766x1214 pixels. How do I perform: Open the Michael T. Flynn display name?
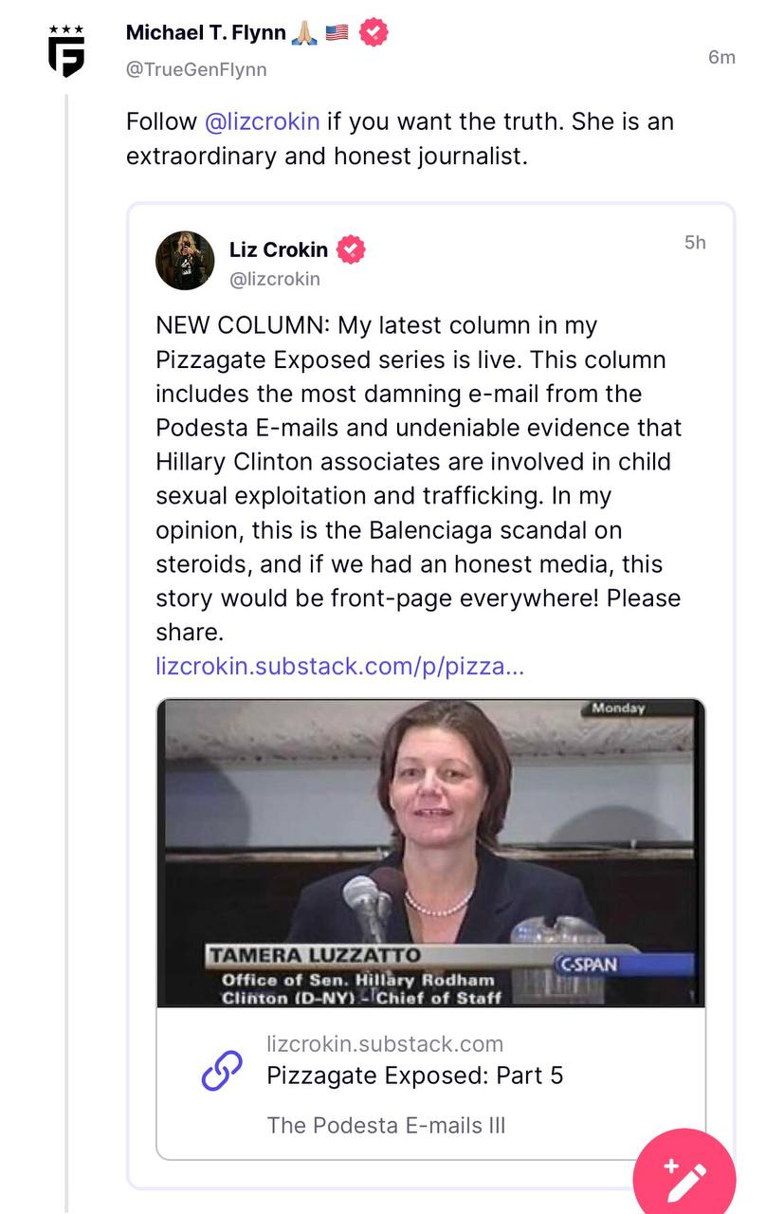point(205,33)
